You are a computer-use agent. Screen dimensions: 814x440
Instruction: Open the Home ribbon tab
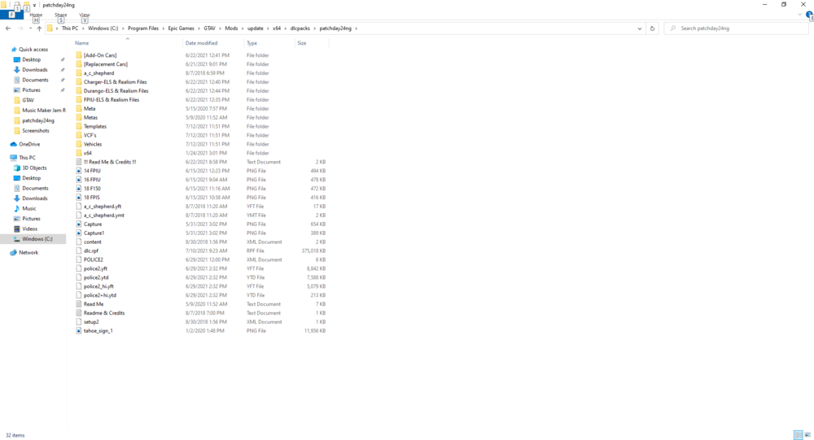coord(36,15)
